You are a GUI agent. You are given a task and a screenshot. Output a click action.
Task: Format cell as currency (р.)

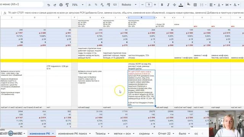click(90, 5)
